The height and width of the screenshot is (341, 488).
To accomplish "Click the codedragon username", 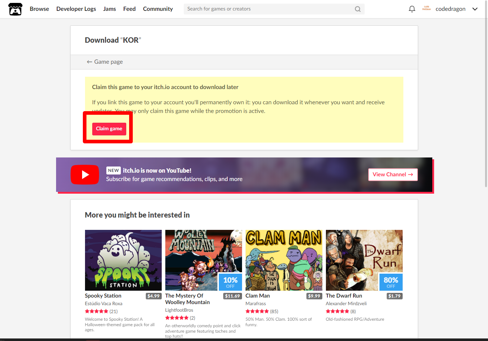I will (x=450, y=9).
